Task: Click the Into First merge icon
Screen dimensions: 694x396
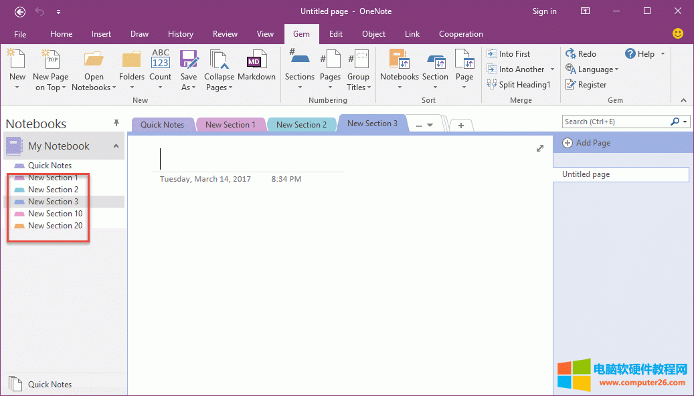Action: click(x=492, y=54)
